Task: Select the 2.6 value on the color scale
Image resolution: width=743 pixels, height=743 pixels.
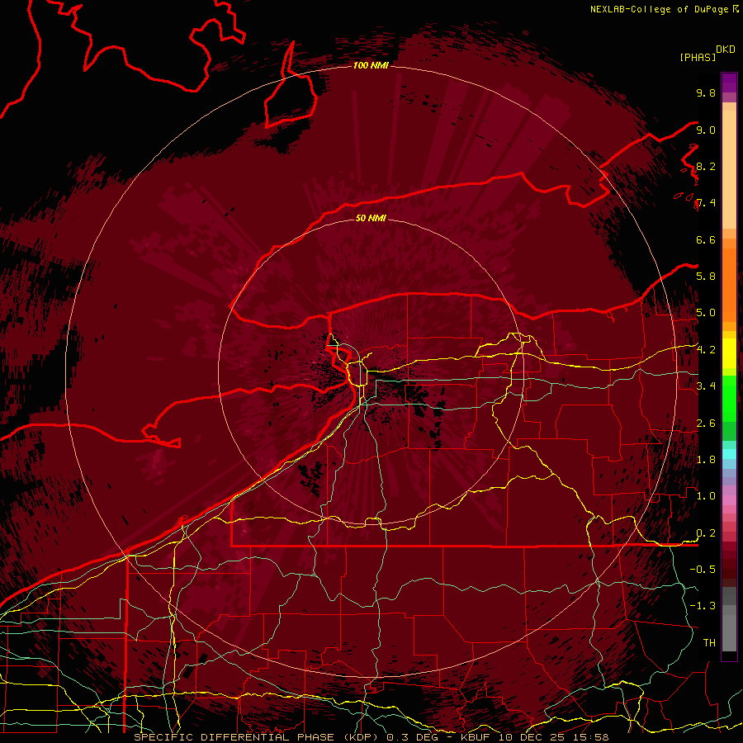Action: [x=706, y=424]
